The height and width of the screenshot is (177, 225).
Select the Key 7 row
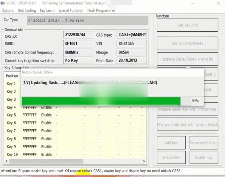click(75, 131)
